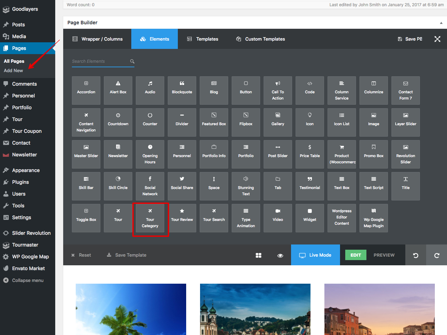Open the Add New page link
The image size is (447, 335).
(x=14, y=70)
